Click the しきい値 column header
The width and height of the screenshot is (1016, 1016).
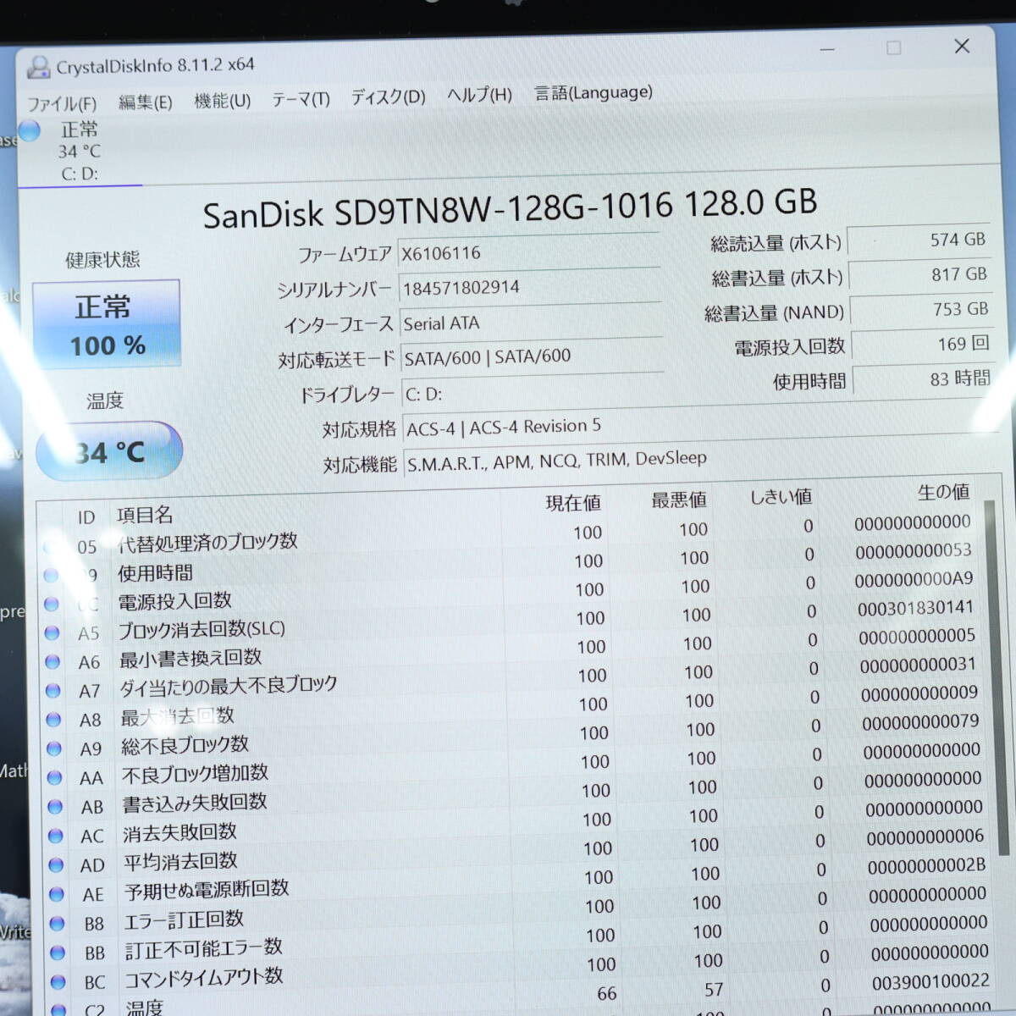781,497
